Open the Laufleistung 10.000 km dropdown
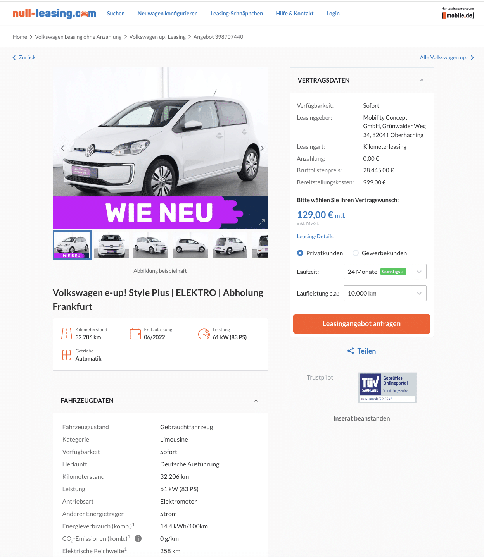Screen dimensions: 484x557 385,293
